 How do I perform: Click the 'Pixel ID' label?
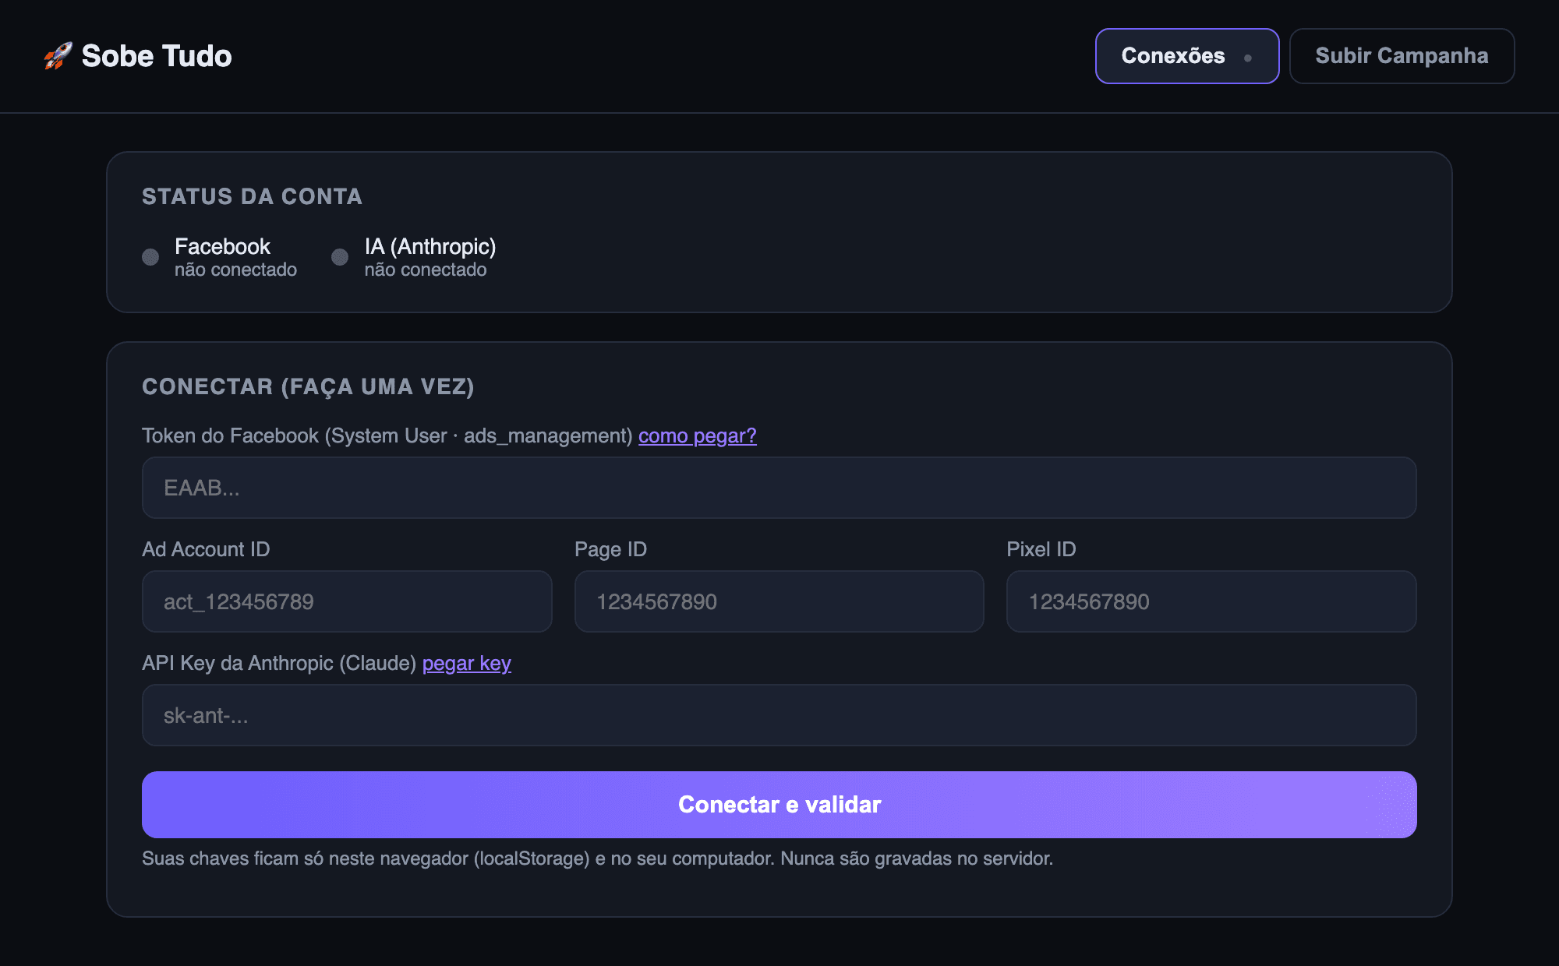point(1041,549)
